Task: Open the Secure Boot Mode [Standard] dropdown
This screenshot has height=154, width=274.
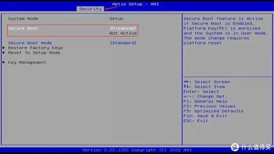Action: (123, 43)
